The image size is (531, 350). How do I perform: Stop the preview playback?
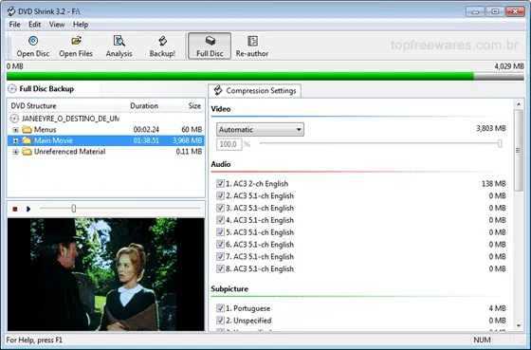pos(15,209)
